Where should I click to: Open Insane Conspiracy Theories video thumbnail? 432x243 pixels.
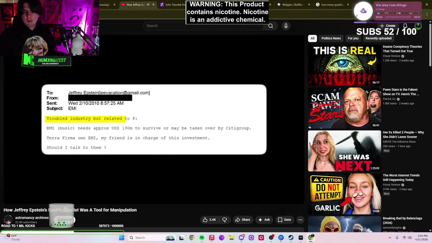344,65
